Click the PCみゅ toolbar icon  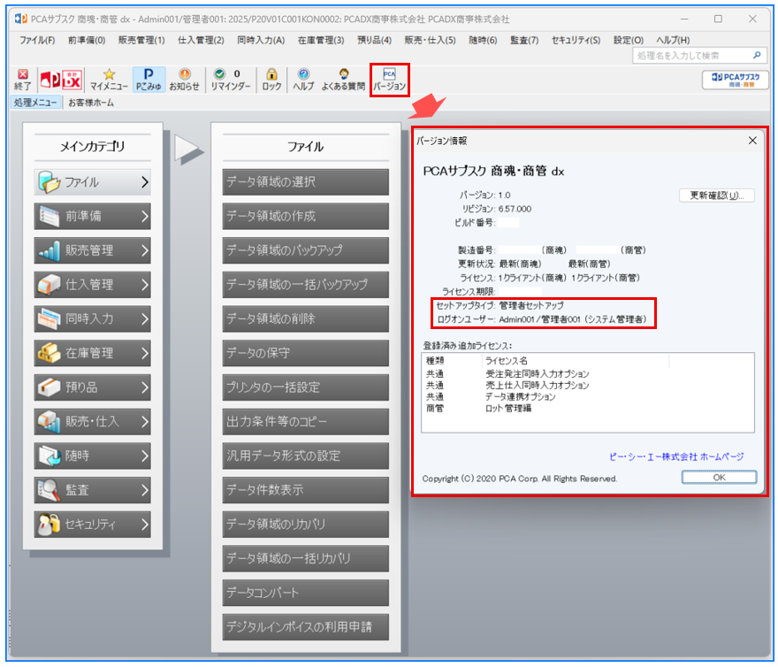click(x=149, y=80)
